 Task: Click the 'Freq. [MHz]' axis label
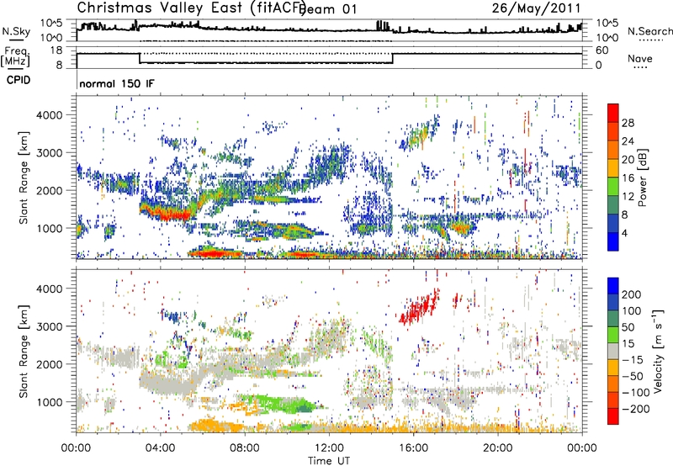pos(15,56)
